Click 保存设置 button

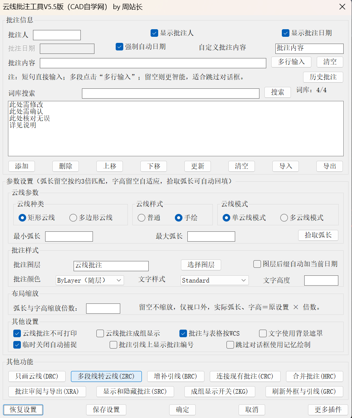106,410
